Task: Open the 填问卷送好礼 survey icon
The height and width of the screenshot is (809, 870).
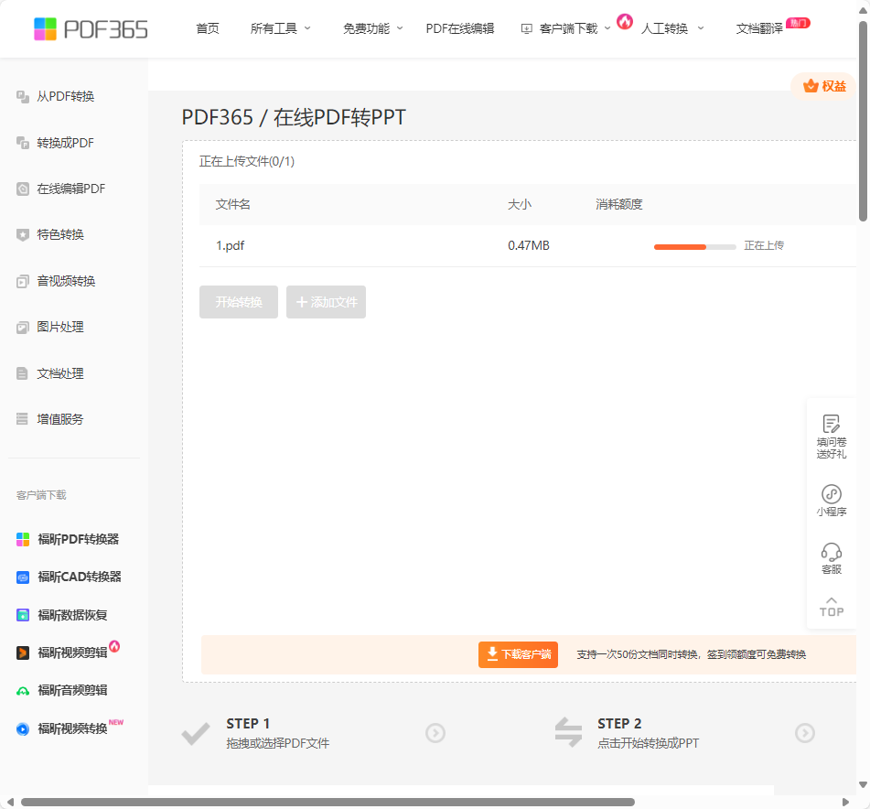Action: pyautogui.click(x=832, y=424)
